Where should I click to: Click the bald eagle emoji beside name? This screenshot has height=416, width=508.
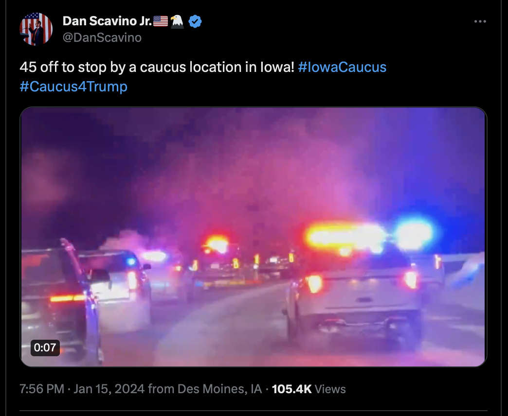(x=177, y=21)
